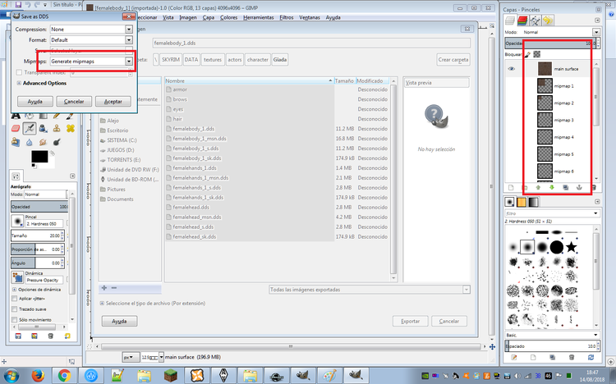Select the Heal tool (yellow bandage)
This screenshot has width=616, height=384.
point(71,128)
